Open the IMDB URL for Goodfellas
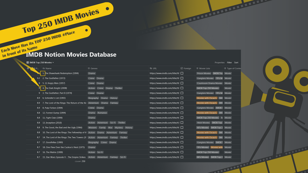 (164, 142)
